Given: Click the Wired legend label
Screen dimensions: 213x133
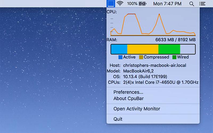Looking at the screenshot, I should [x=183, y=57].
